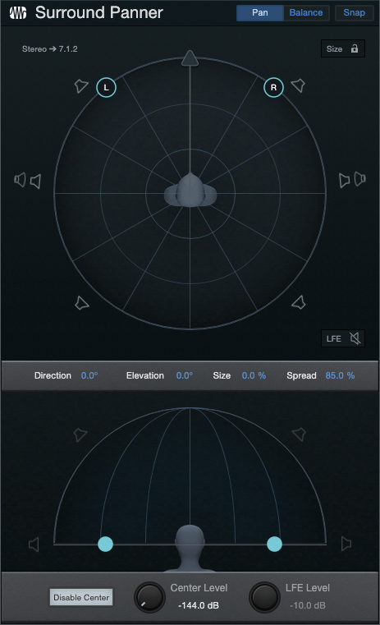The width and height of the screenshot is (380, 625).
Task: Switch to Balance mode
Action: pyautogui.click(x=306, y=13)
